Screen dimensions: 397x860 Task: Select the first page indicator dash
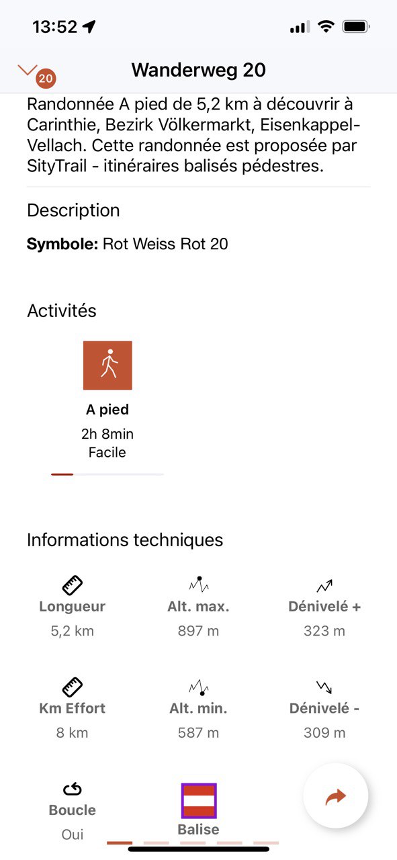[x=120, y=843]
